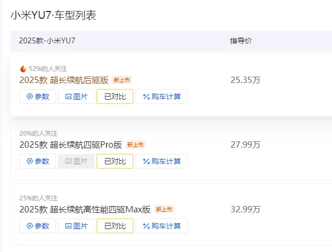Viewport: 332px width, 252px height.
Task: Open 参数 for 超长续航后驱版
Action: coord(38,97)
